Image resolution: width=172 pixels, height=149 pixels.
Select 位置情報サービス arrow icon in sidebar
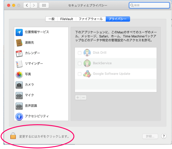[19, 32]
